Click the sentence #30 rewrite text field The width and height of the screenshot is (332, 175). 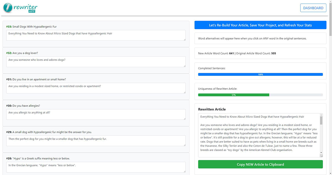(96, 114)
